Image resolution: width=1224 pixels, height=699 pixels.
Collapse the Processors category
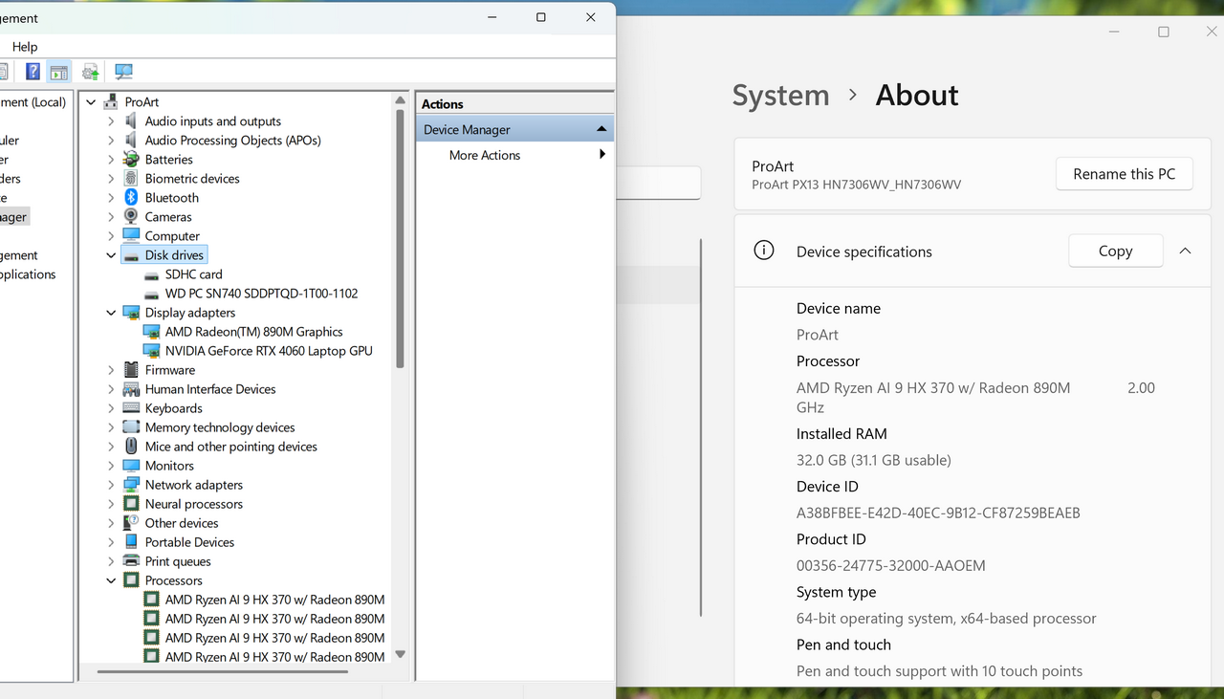(111, 580)
